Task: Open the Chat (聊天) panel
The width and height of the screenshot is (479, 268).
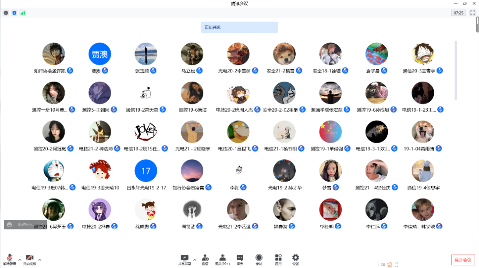Action: point(240,260)
